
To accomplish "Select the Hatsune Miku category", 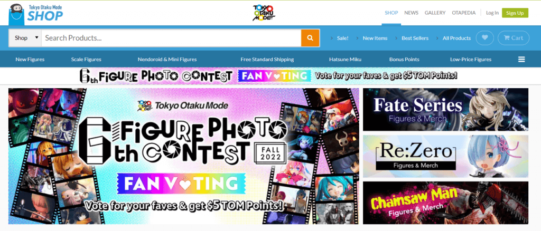I will click(x=345, y=59).
